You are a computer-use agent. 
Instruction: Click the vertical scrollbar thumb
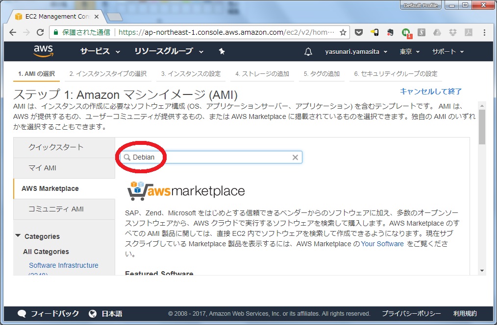pos(482,127)
